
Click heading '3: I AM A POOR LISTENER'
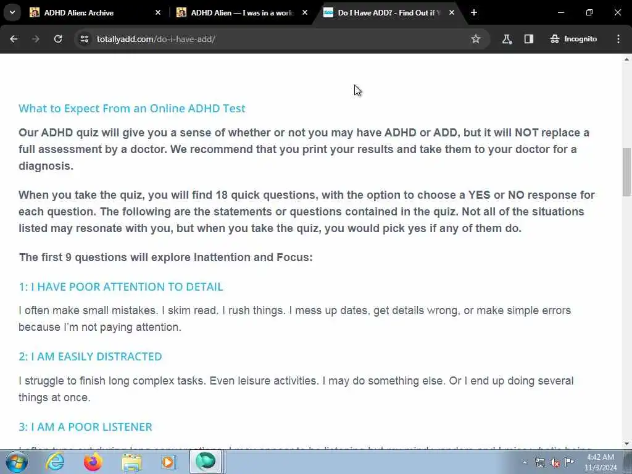click(85, 427)
